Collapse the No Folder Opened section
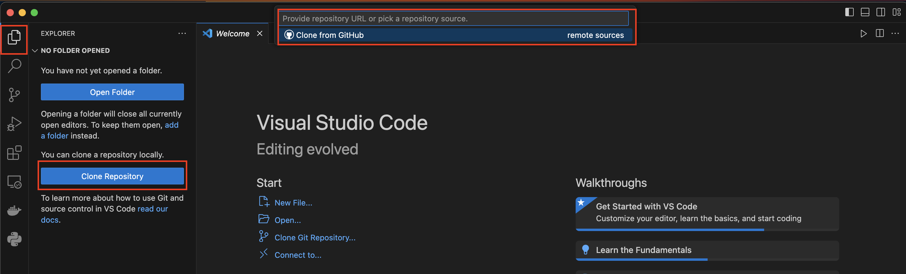The height and width of the screenshot is (274, 906). tap(35, 51)
